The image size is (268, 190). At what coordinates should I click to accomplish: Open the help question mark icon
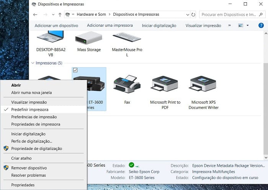(261, 26)
